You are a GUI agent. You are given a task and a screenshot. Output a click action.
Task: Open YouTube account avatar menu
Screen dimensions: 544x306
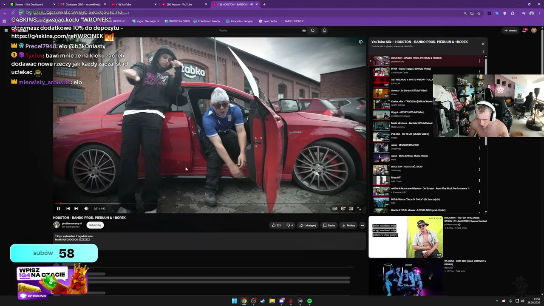(534, 31)
